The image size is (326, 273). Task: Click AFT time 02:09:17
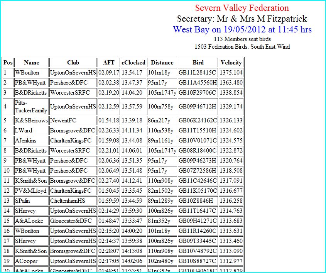click(x=109, y=73)
